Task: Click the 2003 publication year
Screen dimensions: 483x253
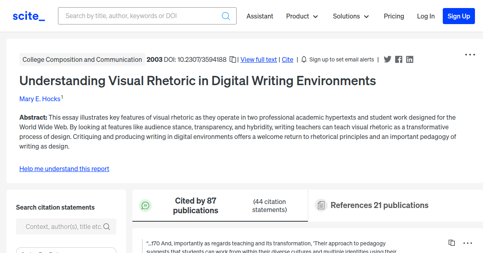Action: click(155, 59)
